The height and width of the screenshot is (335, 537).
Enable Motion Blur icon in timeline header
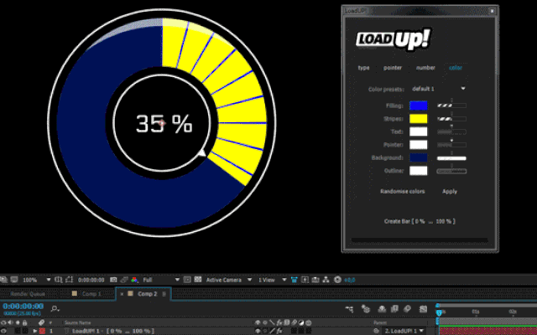coord(407,309)
